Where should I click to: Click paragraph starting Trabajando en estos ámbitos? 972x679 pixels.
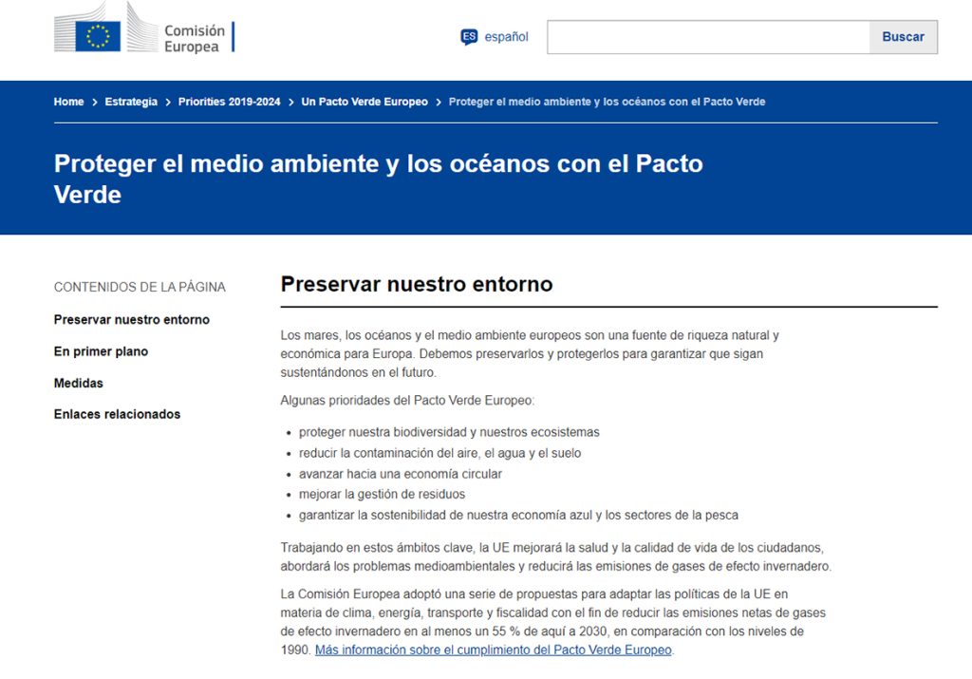tap(556, 556)
